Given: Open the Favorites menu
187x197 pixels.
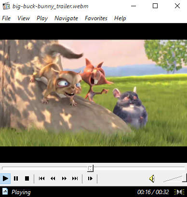Looking at the screenshot, I should coord(96,18).
